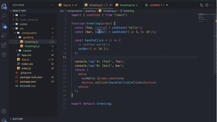This screenshot has height=122, width=217.
Task: Click function Greeting(props) line
Action: click(x=93, y=23)
